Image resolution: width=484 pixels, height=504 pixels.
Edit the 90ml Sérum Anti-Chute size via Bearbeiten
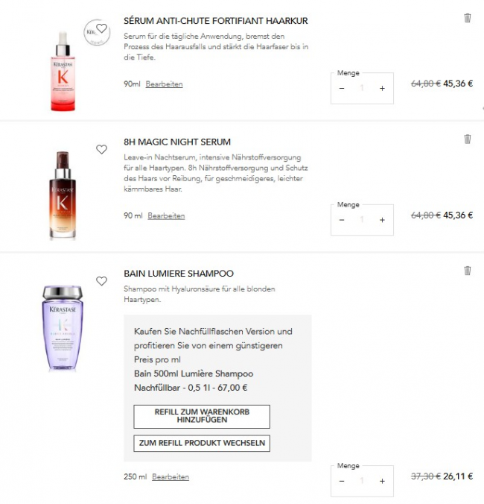point(164,84)
